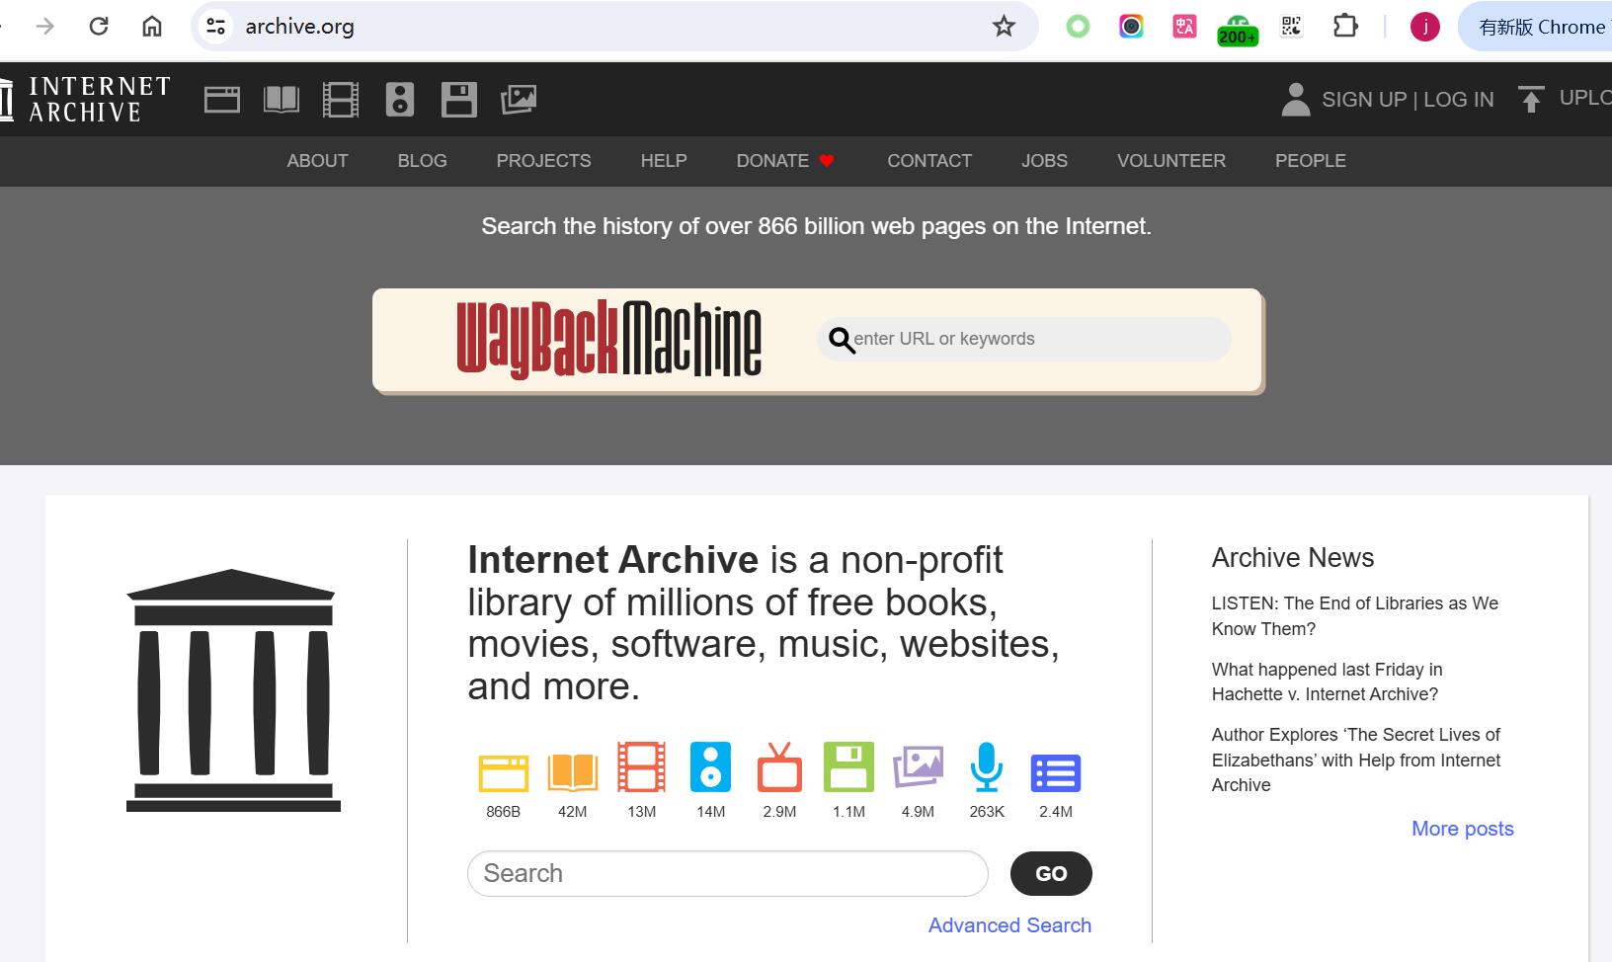This screenshot has height=962, width=1612.
Task: Click the archive.org address bar
Action: 612,27
